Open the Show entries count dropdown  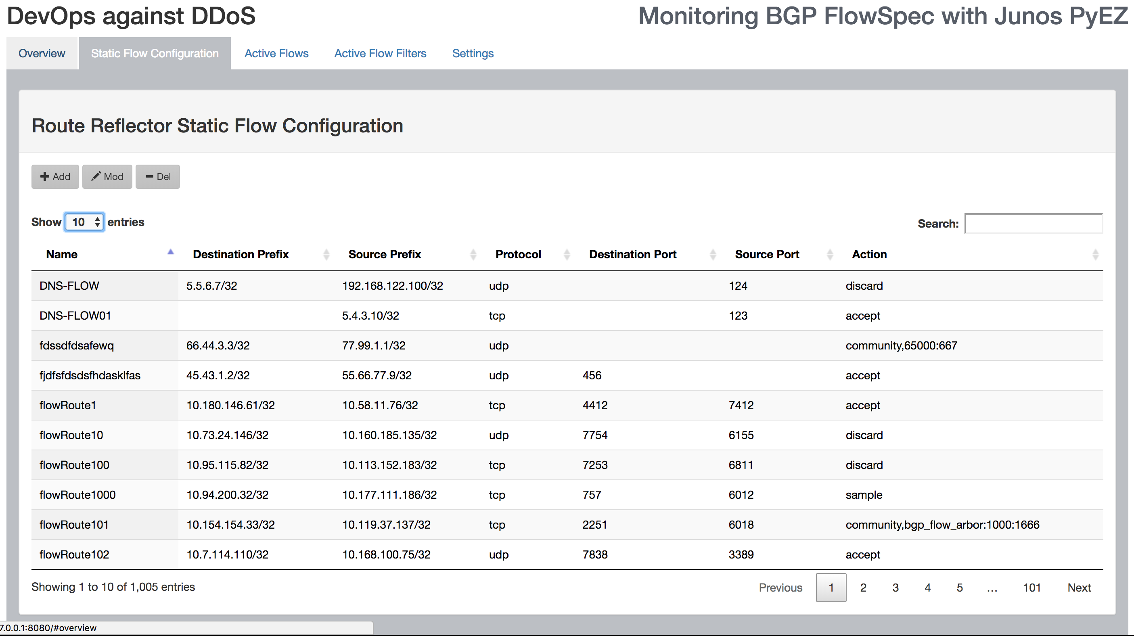84,222
